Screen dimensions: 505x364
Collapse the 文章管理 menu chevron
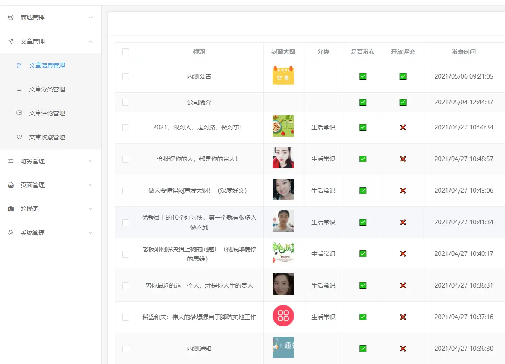91,41
